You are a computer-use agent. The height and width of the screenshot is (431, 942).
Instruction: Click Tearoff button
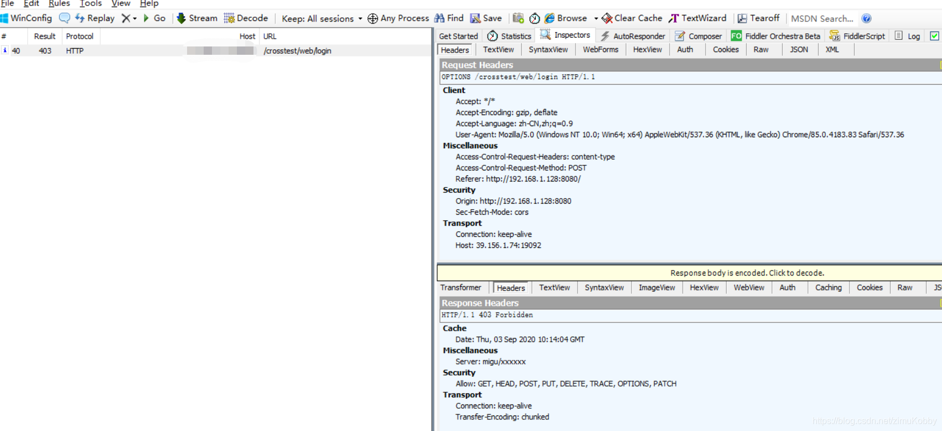point(758,18)
